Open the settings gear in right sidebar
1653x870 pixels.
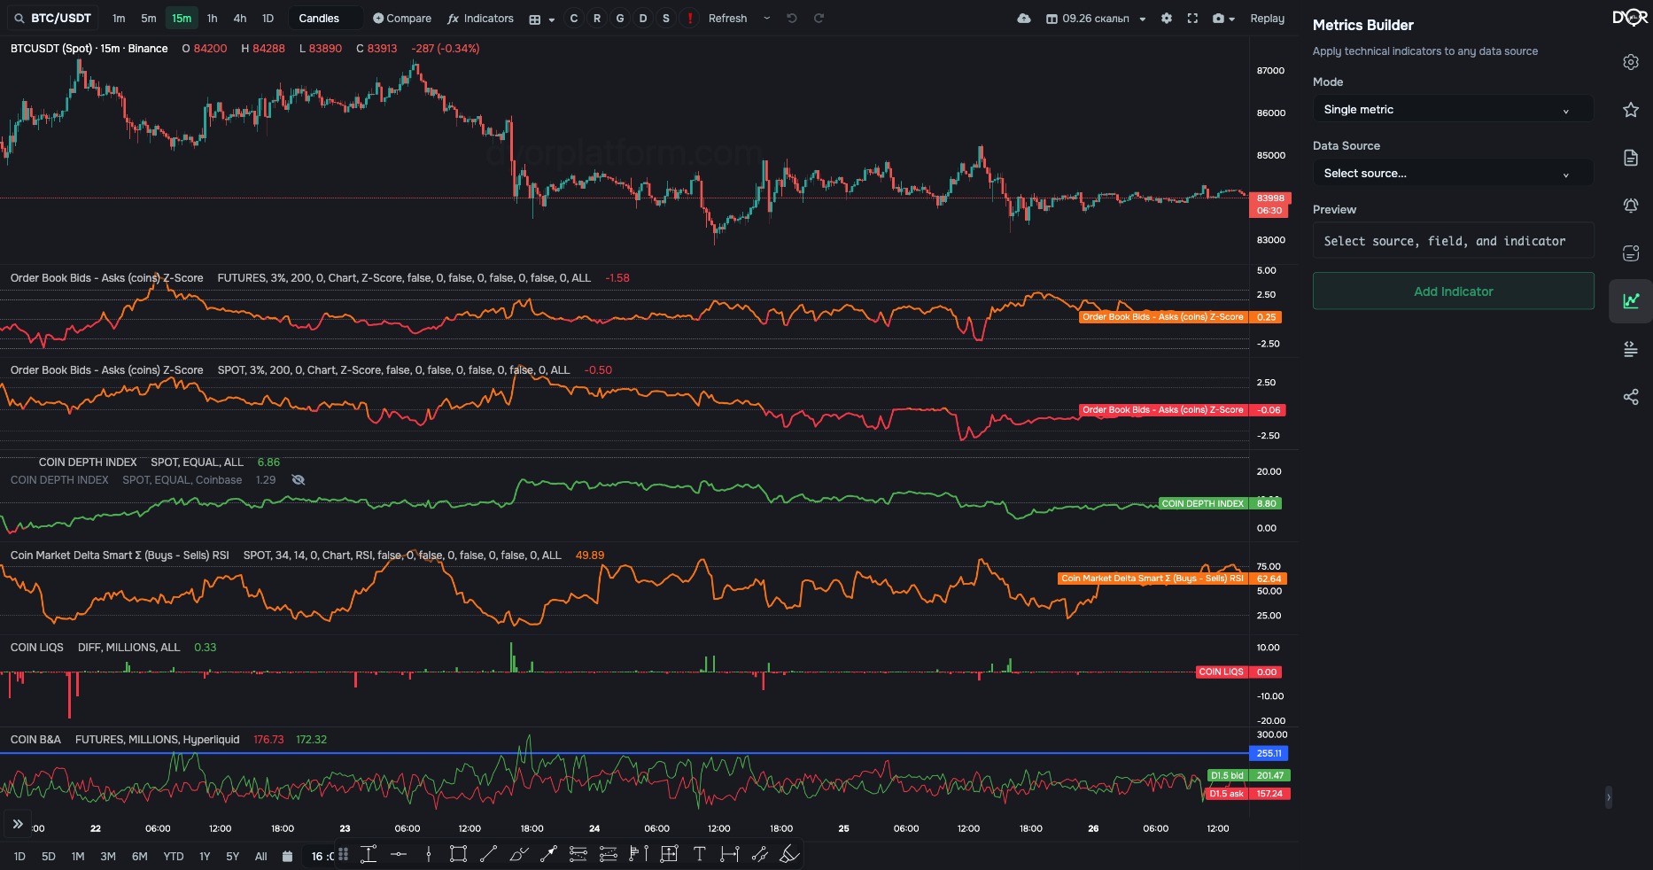1631,62
